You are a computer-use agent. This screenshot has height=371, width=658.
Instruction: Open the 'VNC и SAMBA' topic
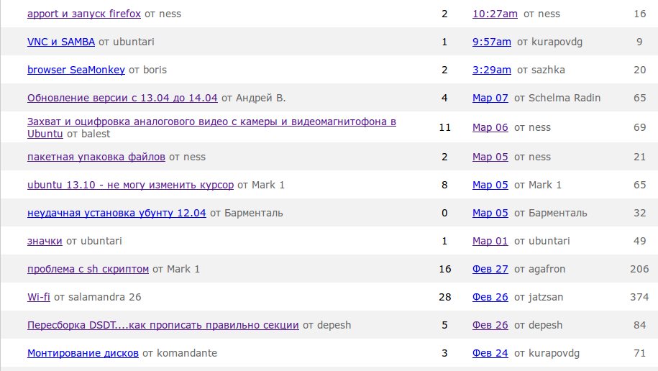coord(61,42)
